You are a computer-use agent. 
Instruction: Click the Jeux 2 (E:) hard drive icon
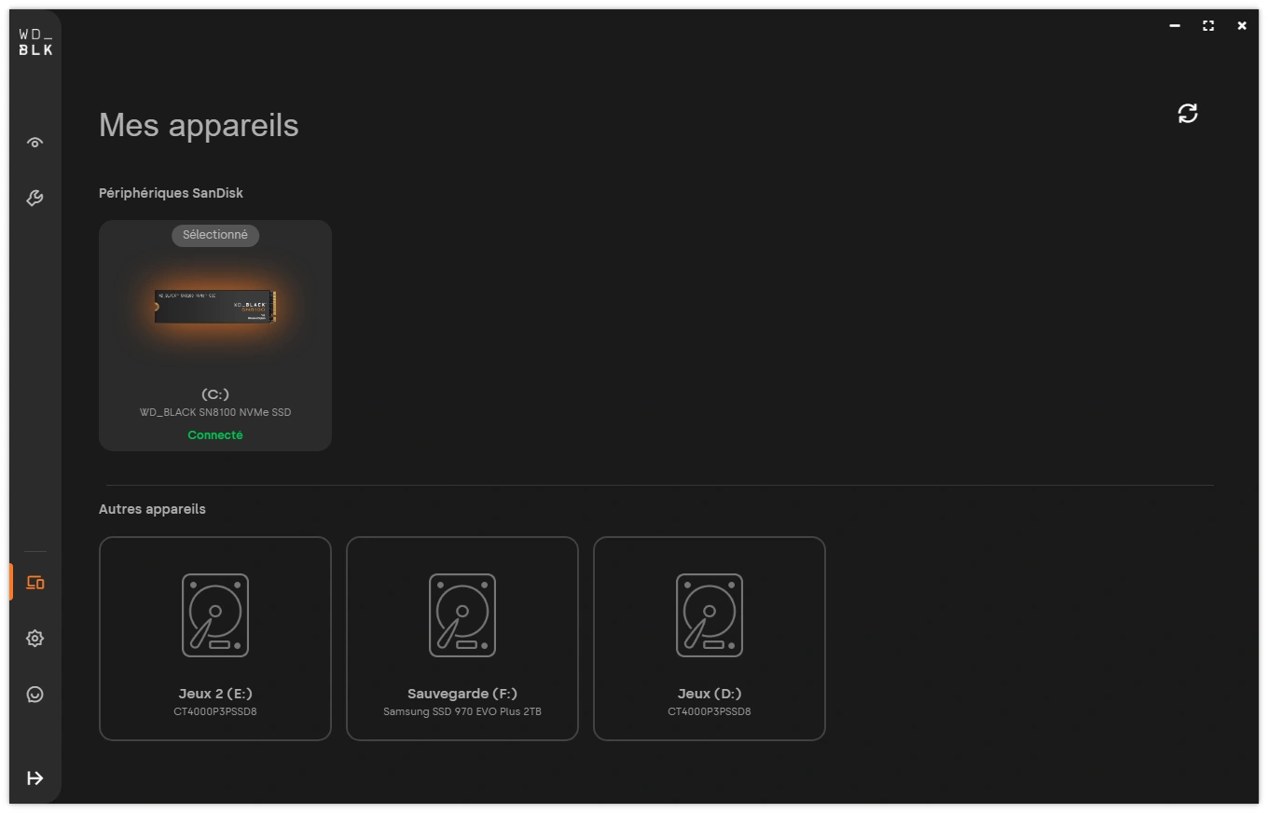[x=215, y=615]
